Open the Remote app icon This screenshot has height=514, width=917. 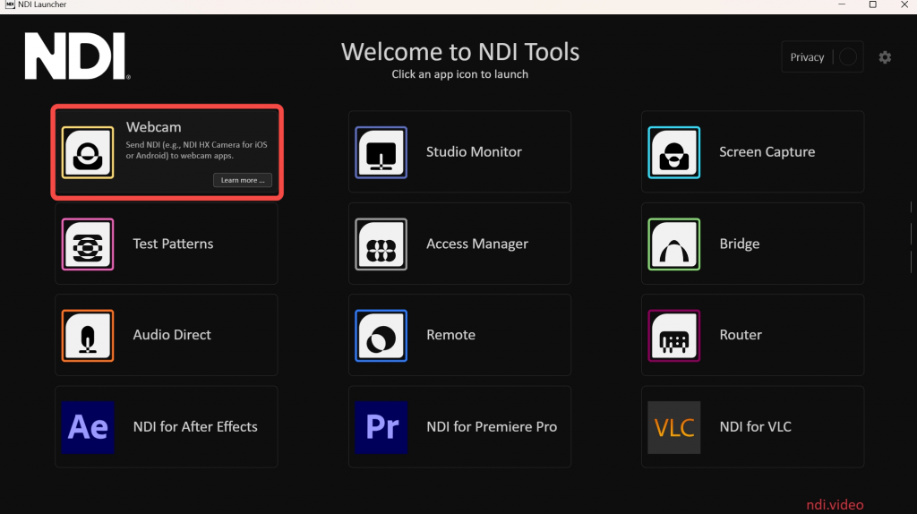pos(381,336)
